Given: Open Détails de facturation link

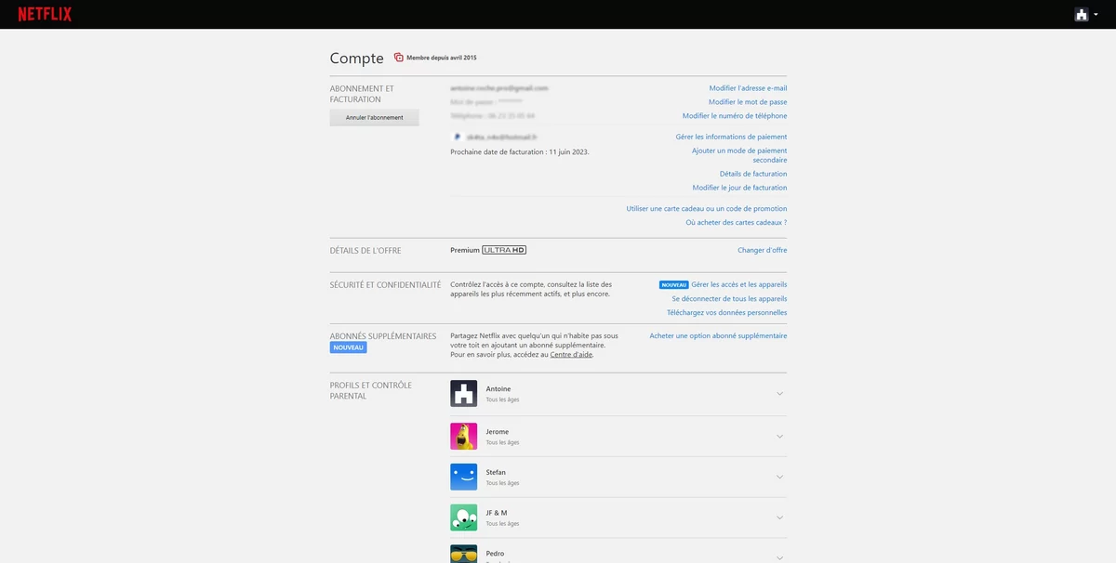Looking at the screenshot, I should coord(753,174).
